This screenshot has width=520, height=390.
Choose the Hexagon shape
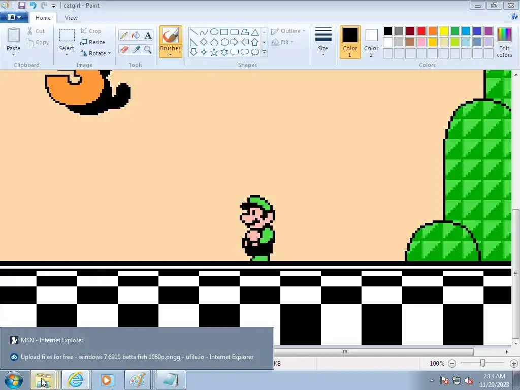[x=224, y=42]
